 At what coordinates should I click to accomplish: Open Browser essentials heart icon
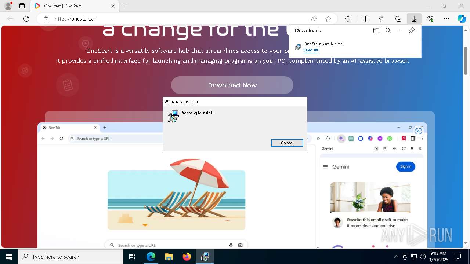[x=430, y=19]
